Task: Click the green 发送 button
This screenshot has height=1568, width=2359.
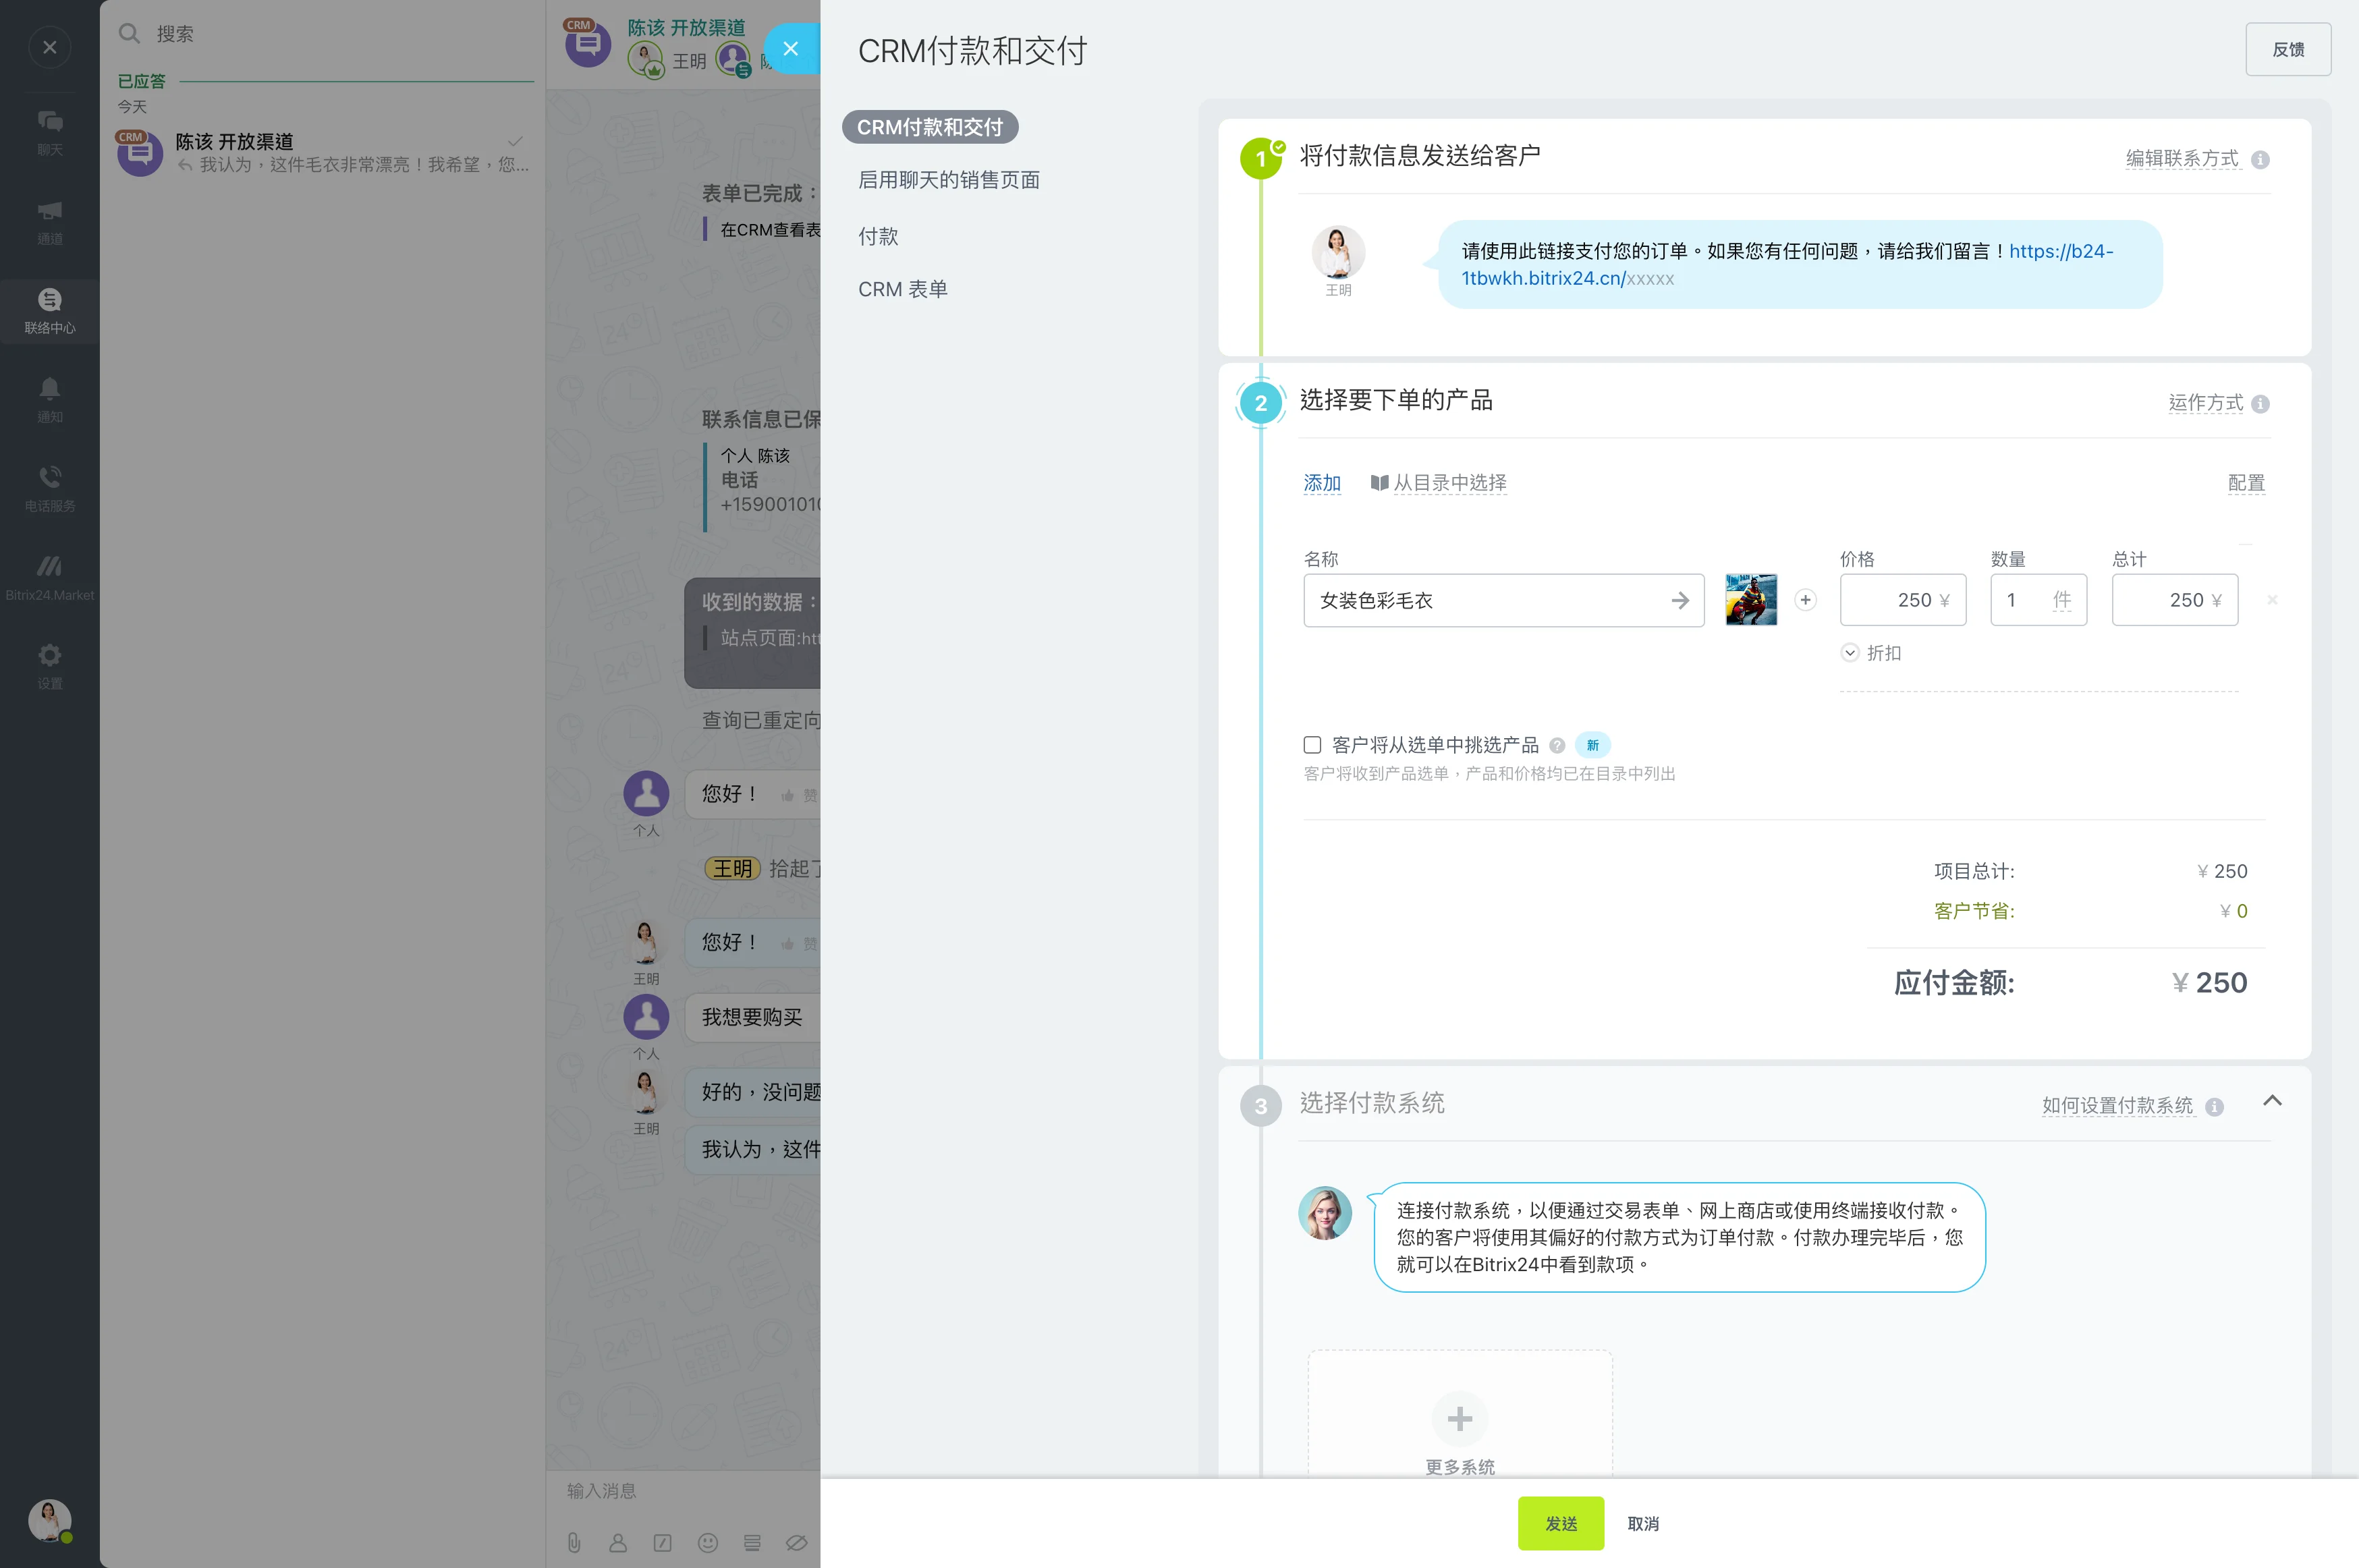Action: click(x=1561, y=1523)
